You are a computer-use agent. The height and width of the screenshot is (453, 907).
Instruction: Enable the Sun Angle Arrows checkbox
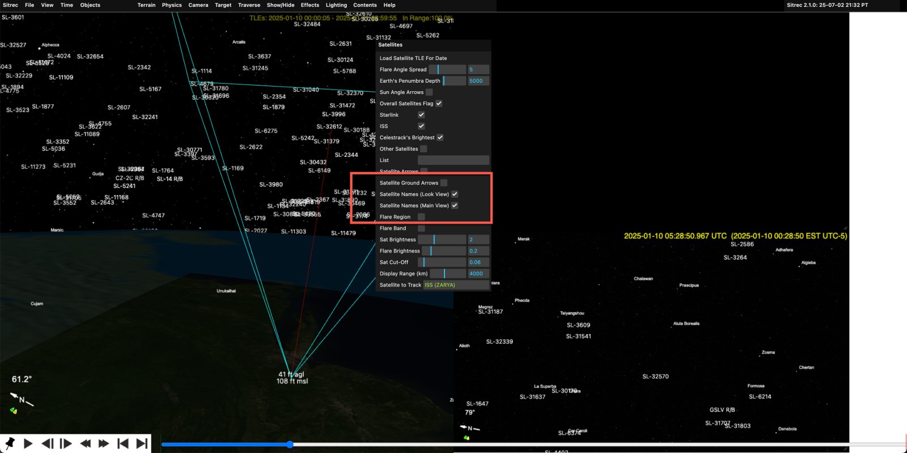pos(429,92)
